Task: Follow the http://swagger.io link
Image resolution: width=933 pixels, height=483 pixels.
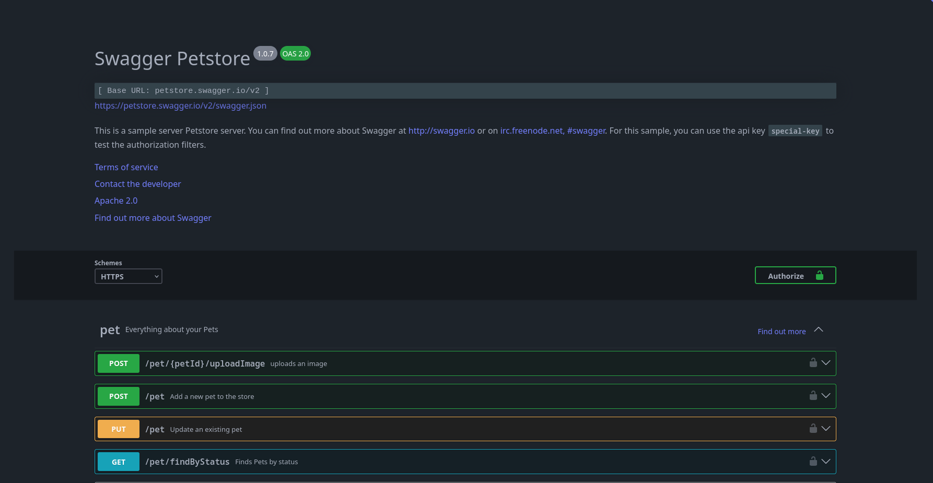Action: (x=441, y=131)
